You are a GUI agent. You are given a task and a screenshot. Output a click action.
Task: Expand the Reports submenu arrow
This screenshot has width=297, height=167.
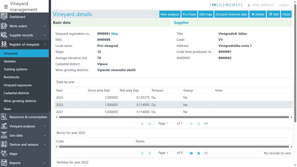(x=45, y=163)
